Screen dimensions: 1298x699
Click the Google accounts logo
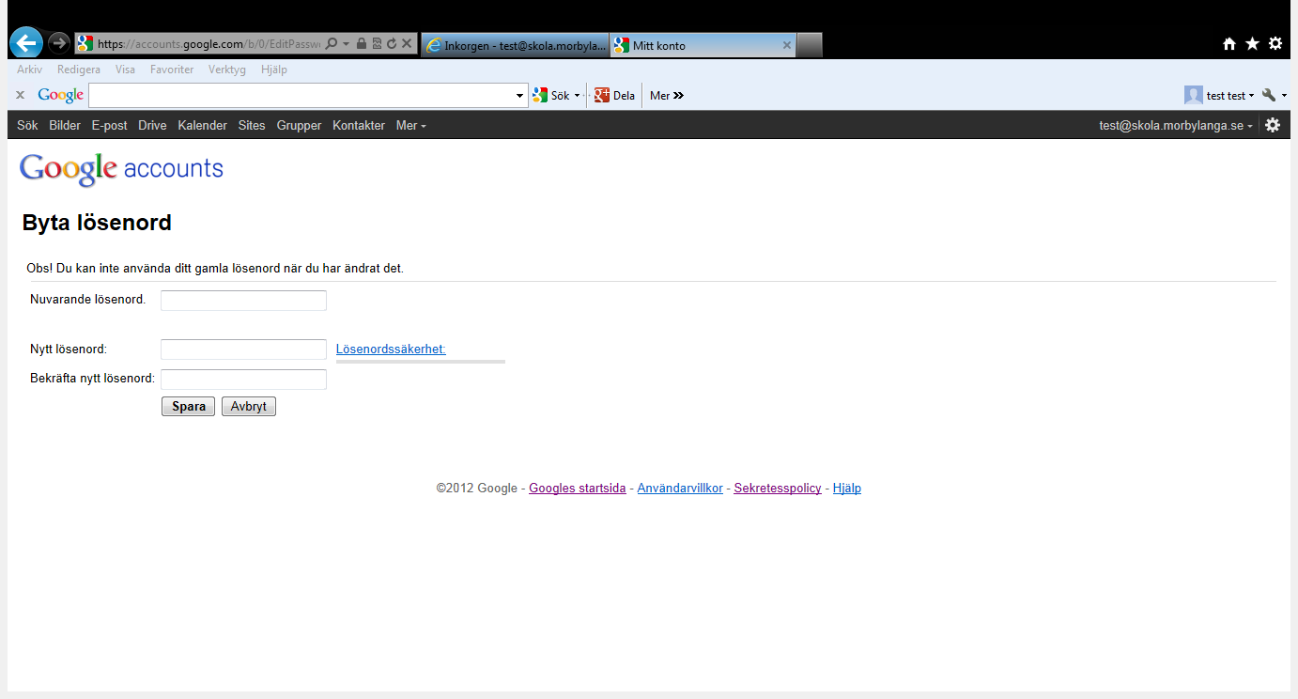coord(121,168)
